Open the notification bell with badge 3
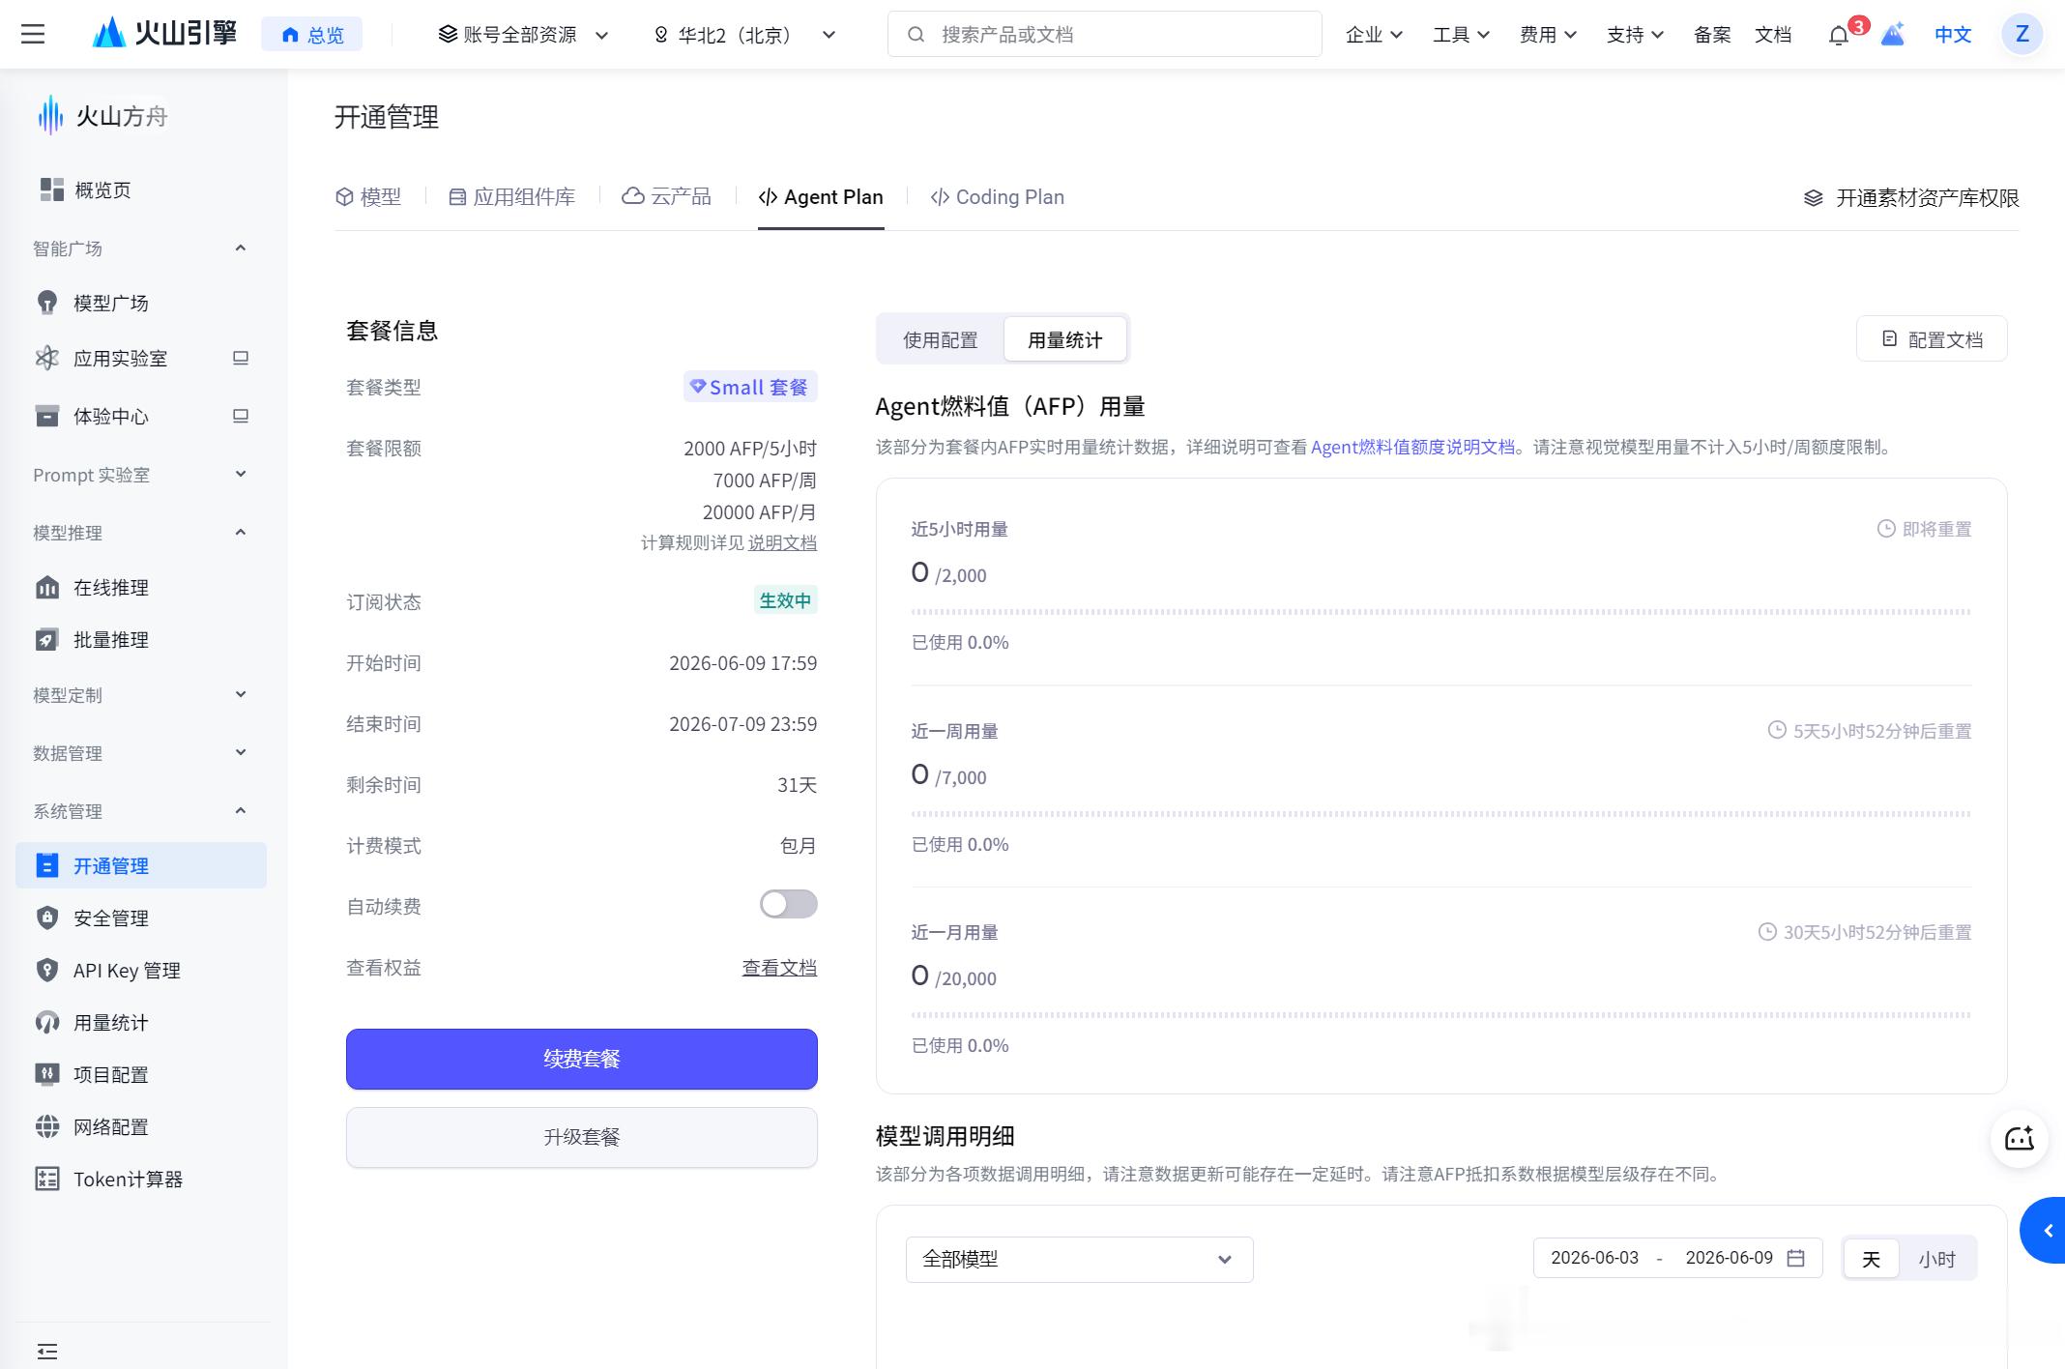 [1839, 35]
